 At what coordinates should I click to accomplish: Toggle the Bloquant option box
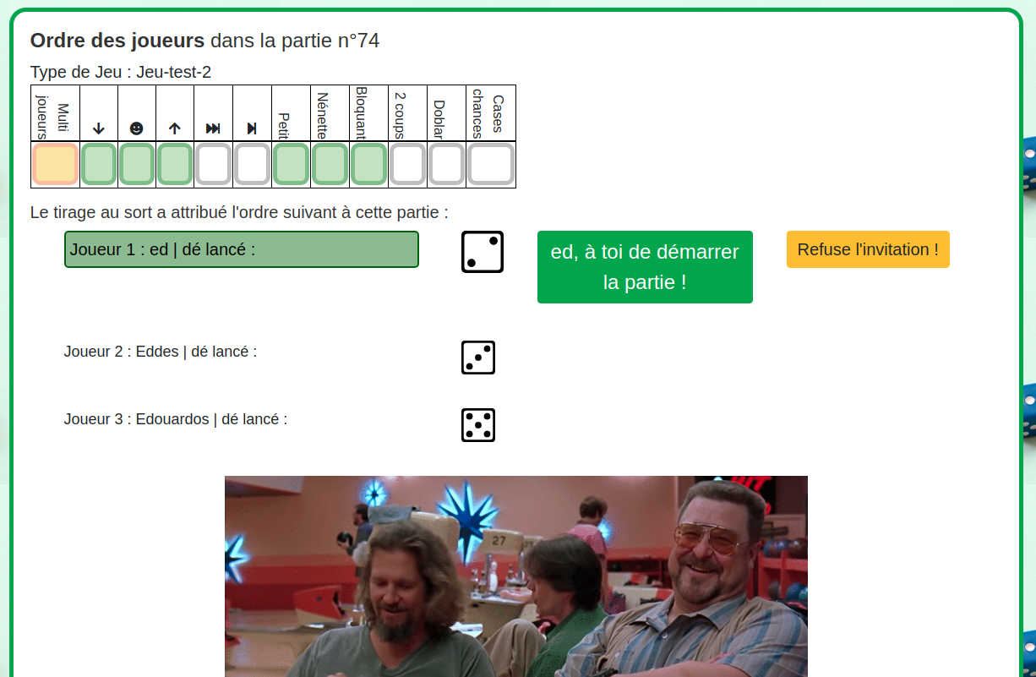click(368, 164)
